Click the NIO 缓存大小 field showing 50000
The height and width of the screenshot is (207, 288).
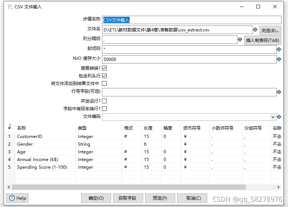[189, 59]
